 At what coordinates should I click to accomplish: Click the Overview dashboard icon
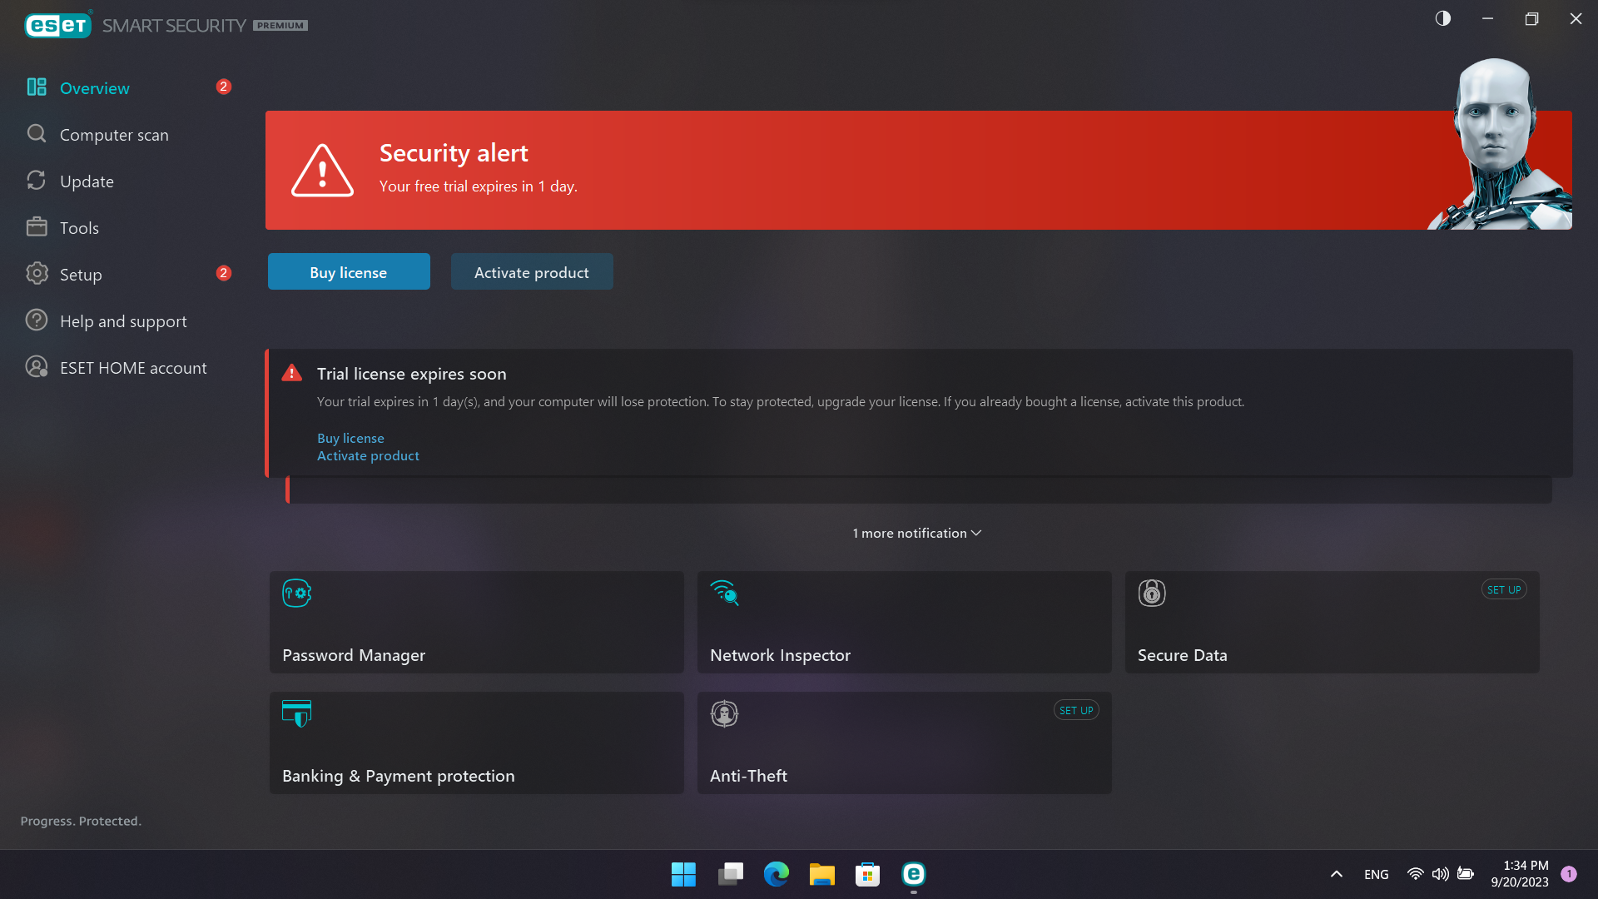pyautogui.click(x=37, y=87)
